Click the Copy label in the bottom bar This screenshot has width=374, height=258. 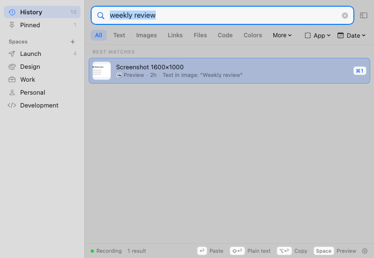click(301, 251)
